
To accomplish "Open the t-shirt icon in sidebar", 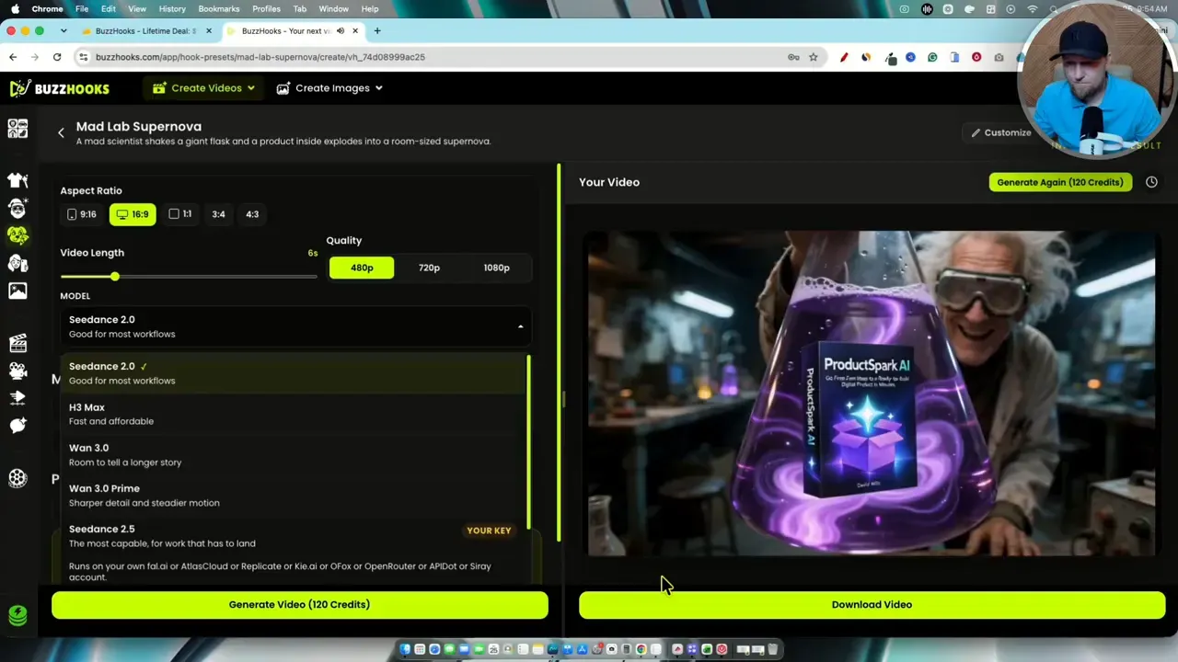I will pyautogui.click(x=17, y=180).
